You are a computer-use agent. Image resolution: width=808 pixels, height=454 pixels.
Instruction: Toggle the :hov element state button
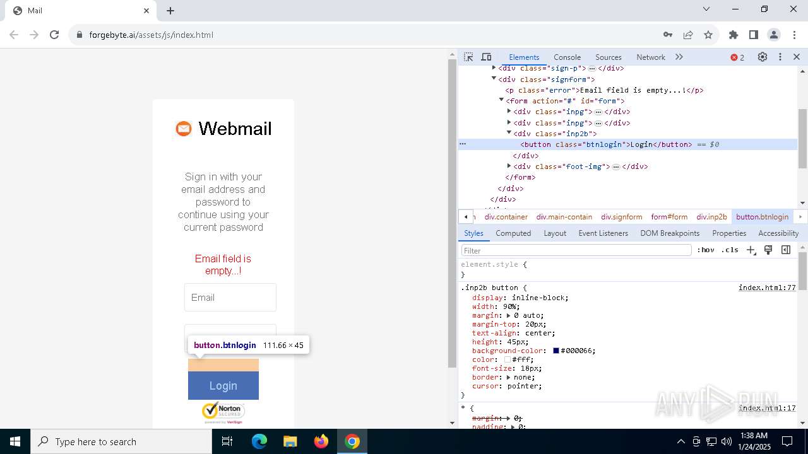(x=706, y=250)
